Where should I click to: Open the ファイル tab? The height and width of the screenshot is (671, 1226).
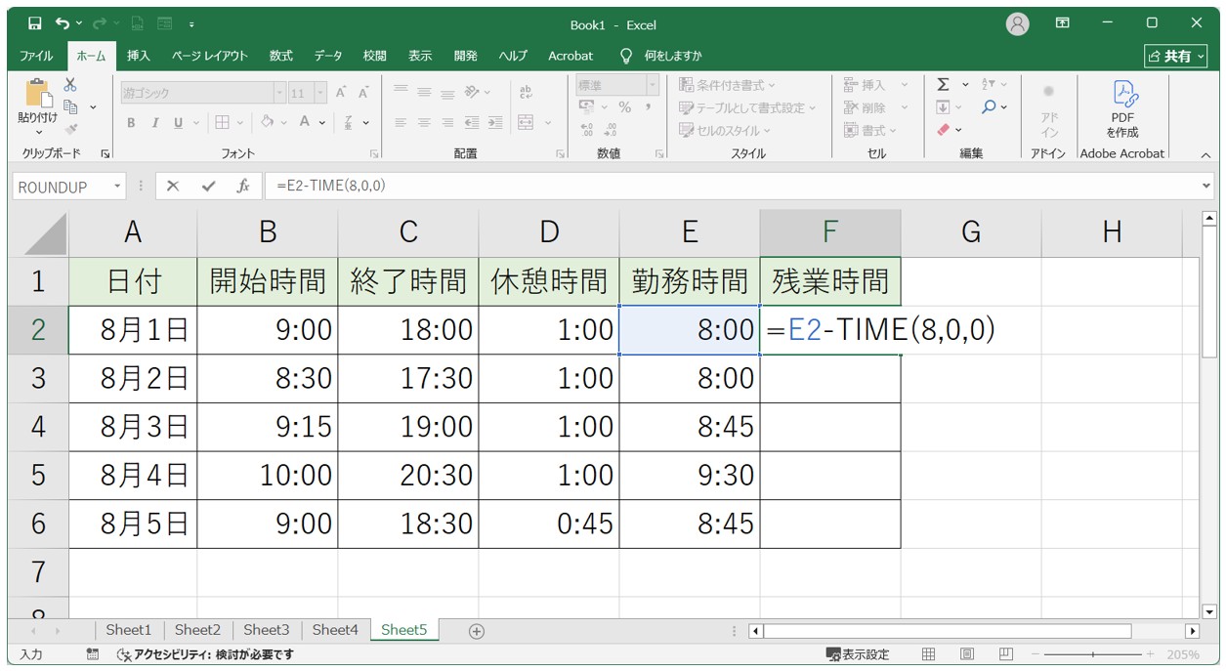[x=36, y=56]
